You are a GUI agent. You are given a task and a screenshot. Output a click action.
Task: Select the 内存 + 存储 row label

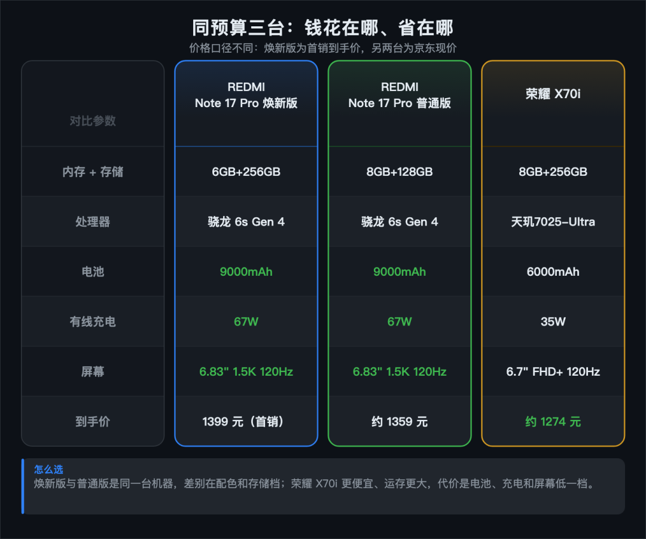click(93, 172)
